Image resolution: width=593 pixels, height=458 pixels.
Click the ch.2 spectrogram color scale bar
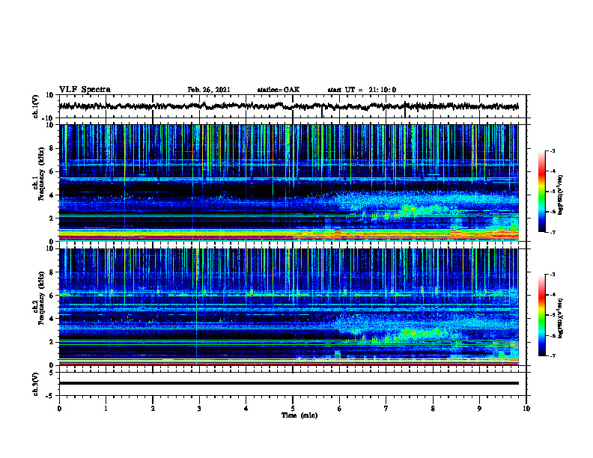tap(542, 315)
